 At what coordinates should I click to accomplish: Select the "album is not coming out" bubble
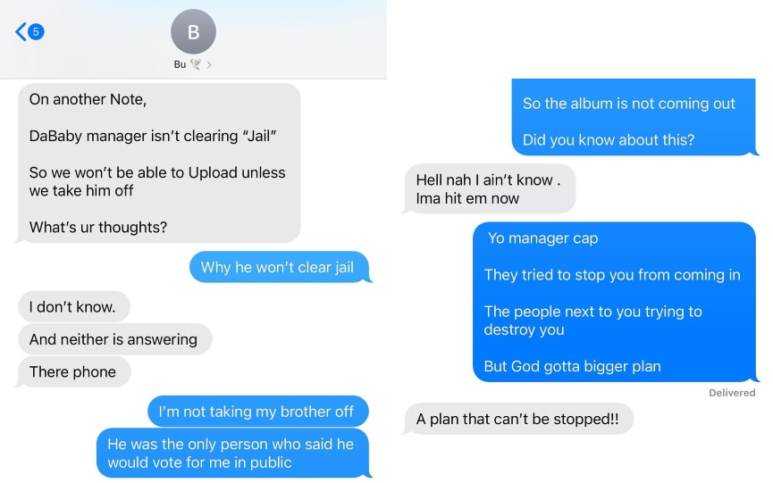[x=634, y=117]
